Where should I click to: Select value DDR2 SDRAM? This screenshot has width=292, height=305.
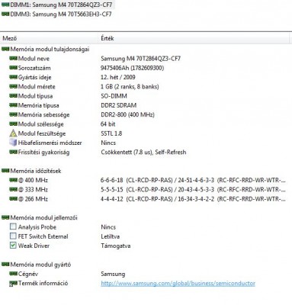point(119,105)
